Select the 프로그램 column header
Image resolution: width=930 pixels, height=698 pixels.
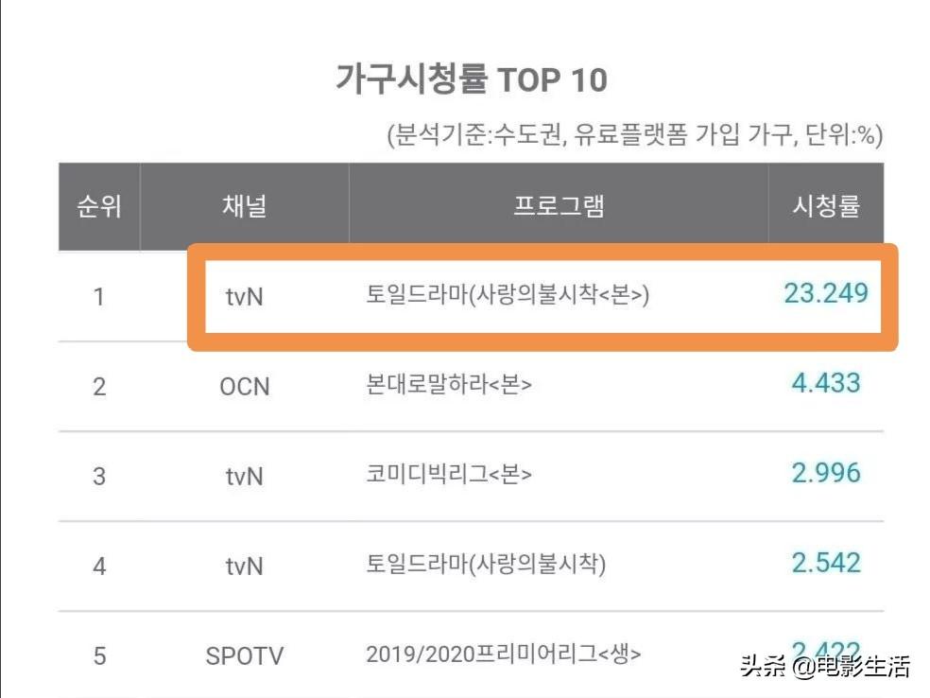(x=558, y=207)
